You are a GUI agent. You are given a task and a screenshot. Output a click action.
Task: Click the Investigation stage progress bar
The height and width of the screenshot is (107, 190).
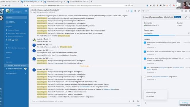(167, 35)
